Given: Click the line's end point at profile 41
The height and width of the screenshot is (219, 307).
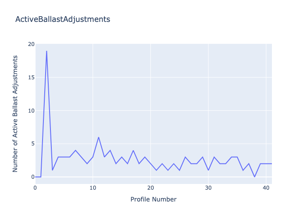Looking at the screenshot, I should pyautogui.click(x=271, y=163).
